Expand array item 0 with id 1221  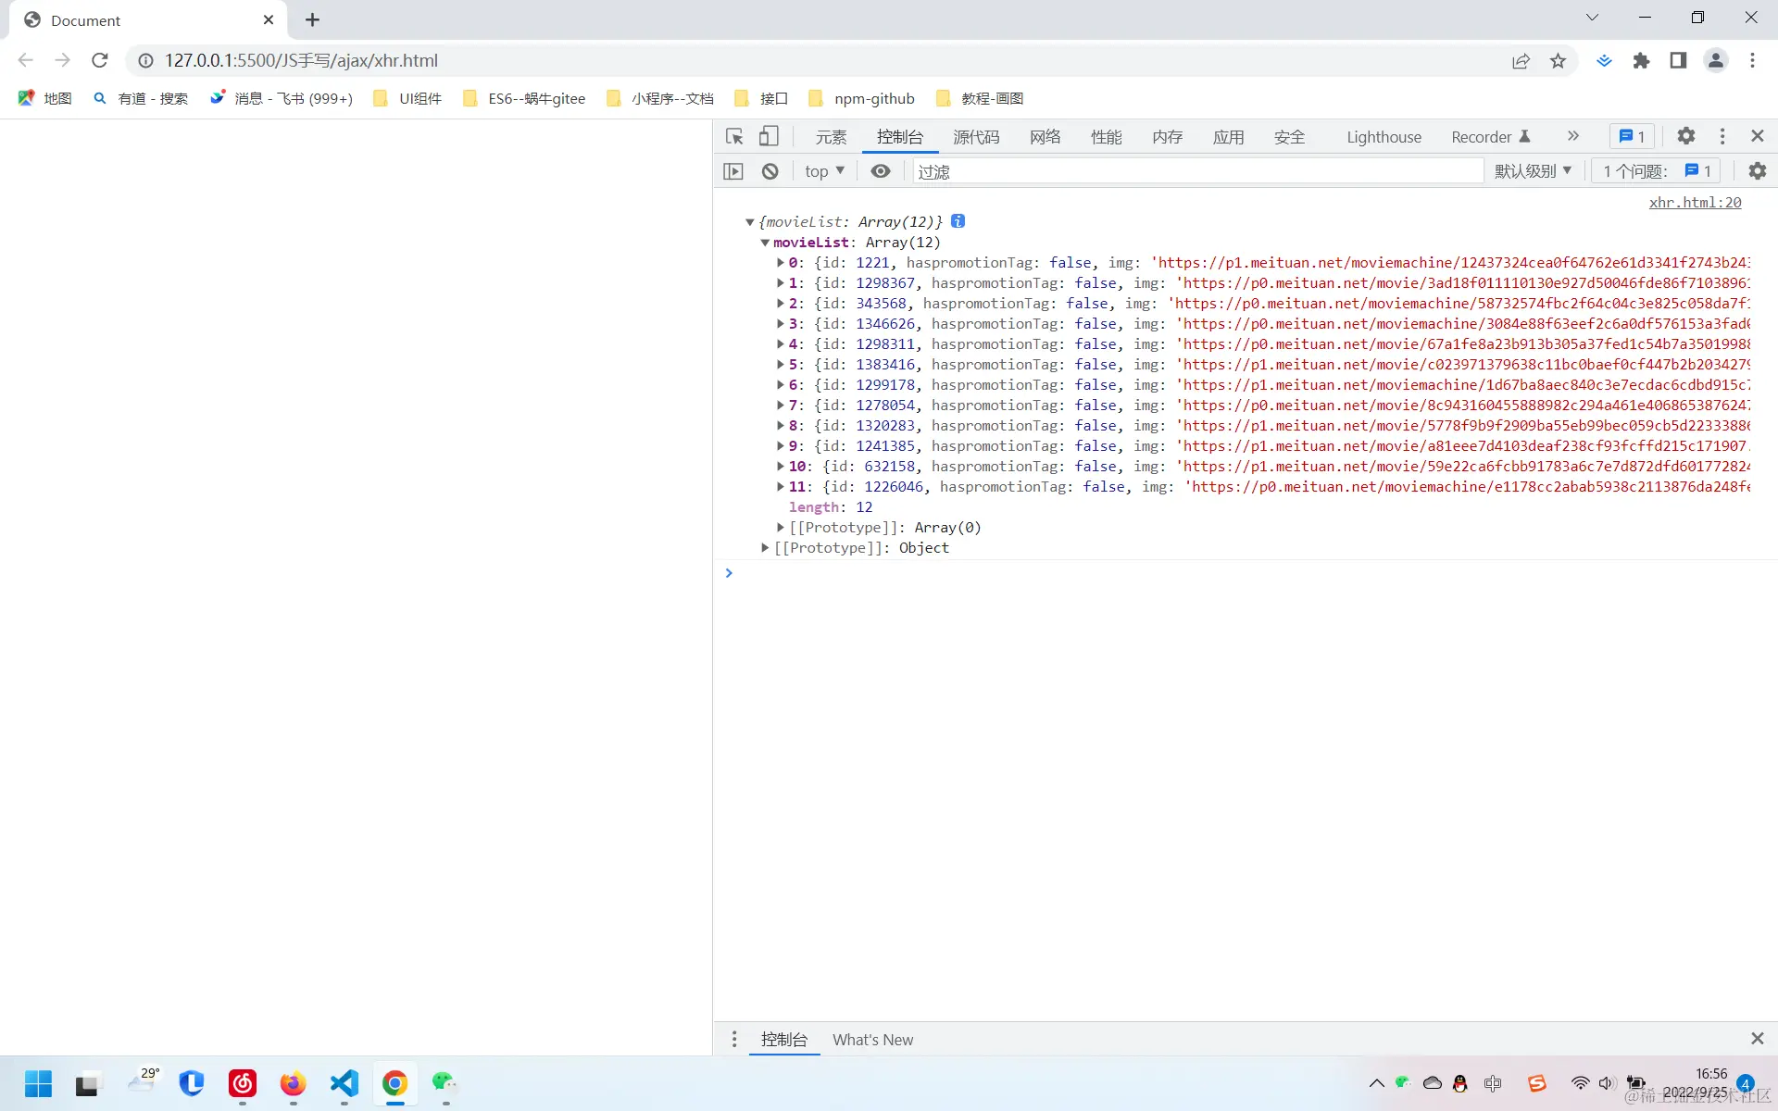(x=781, y=263)
